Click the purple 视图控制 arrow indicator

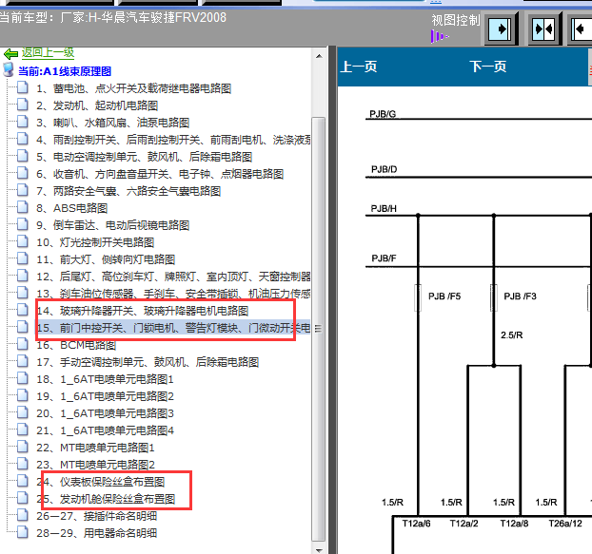pyautogui.click(x=440, y=36)
